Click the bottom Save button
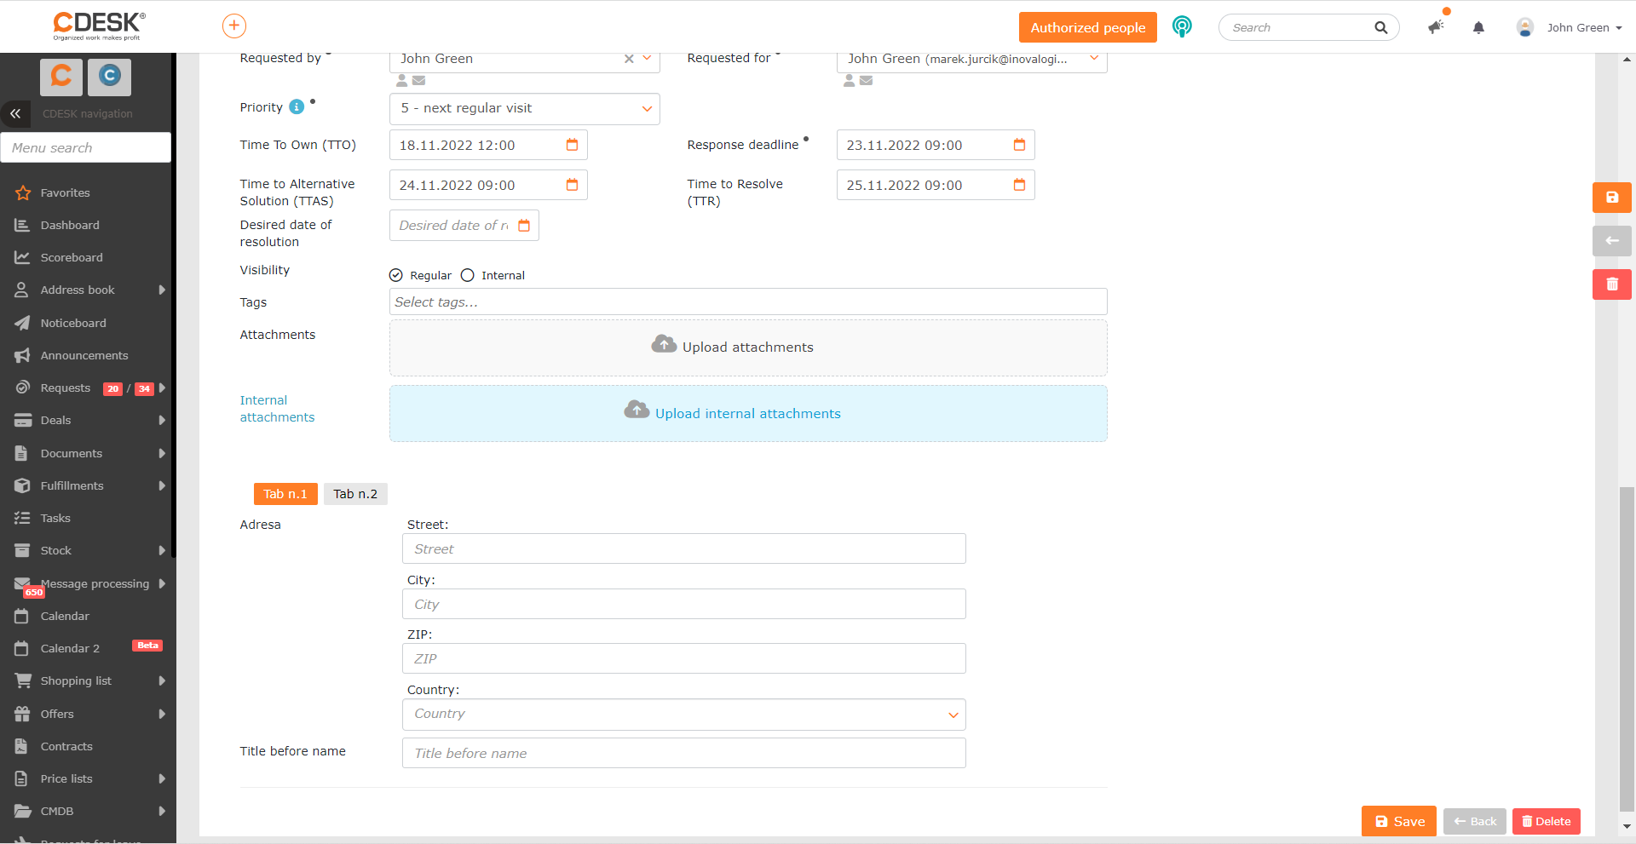The width and height of the screenshot is (1636, 844). [x=1399, y=821]
